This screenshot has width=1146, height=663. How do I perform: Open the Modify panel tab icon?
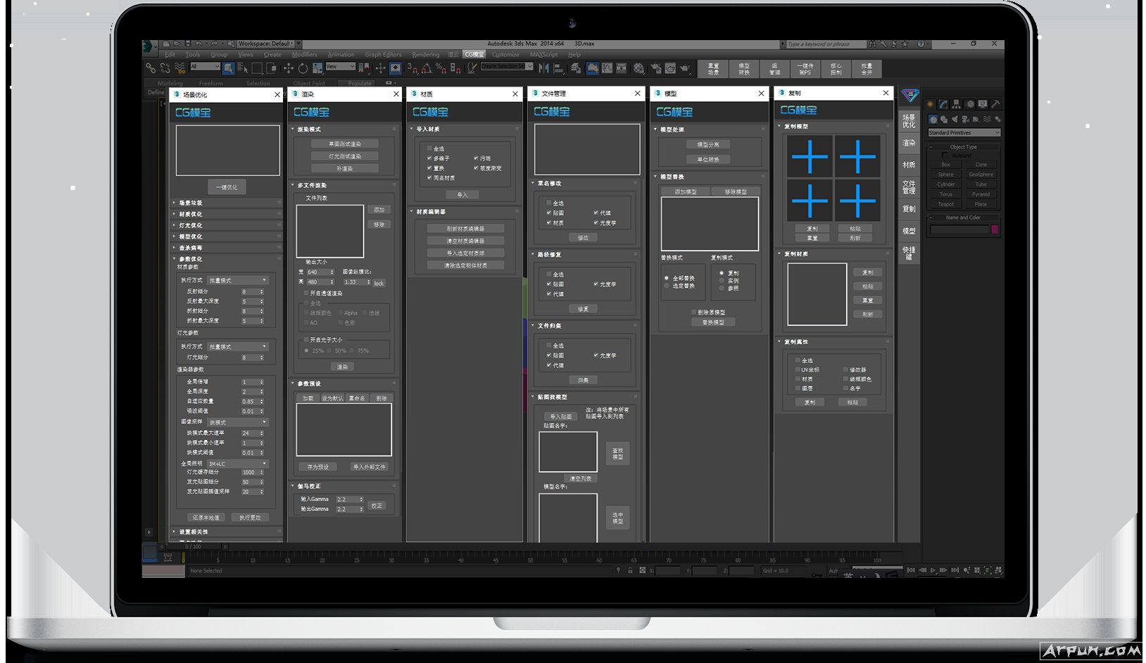[943, 104]
